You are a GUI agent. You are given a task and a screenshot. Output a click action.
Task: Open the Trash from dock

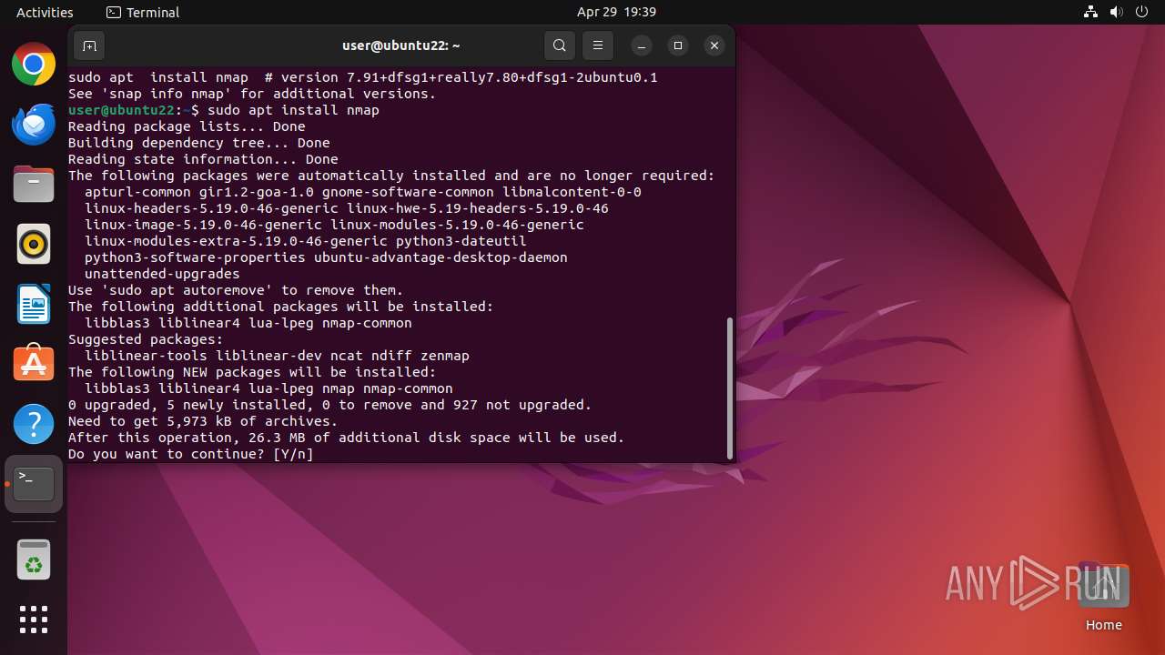[x=34, y=559]
